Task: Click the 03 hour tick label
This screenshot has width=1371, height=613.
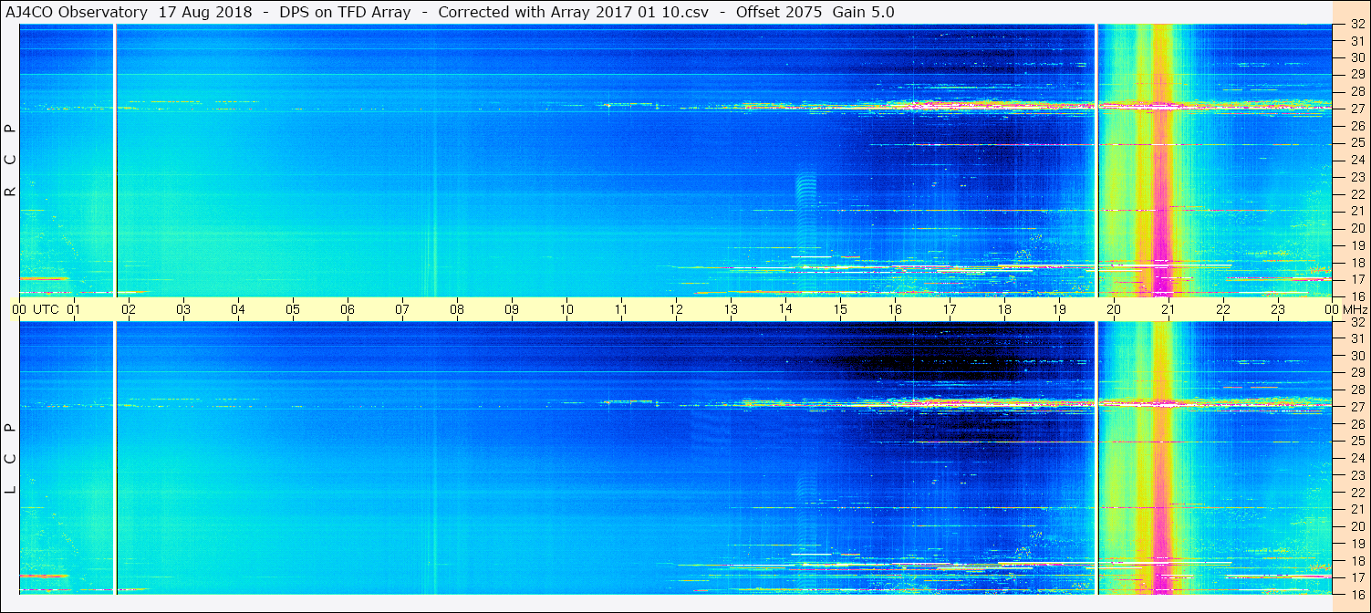Action: pos(183,309)
